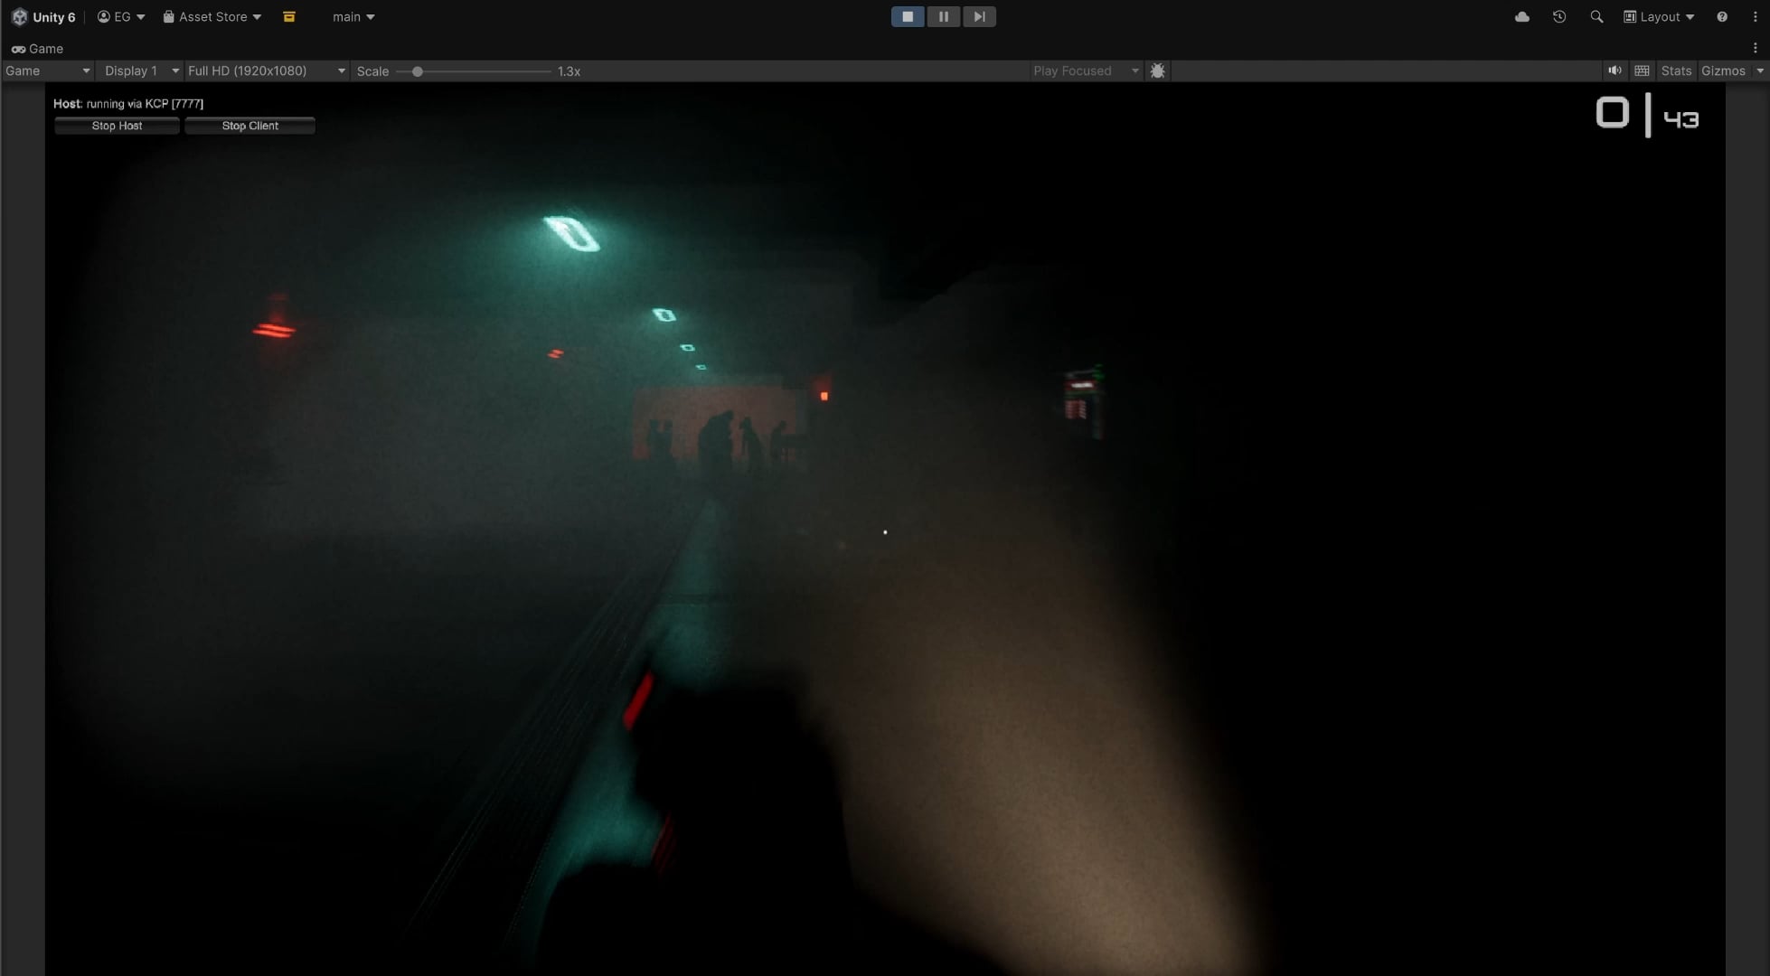The height and width of the screenshot is (976, 1770).
Task: Open the main branch dropdown
Action: [x=353, y=17]
